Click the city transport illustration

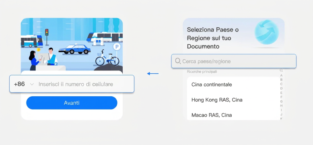72,44
